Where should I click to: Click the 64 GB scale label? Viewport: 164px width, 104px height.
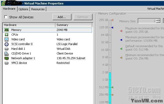105,35
